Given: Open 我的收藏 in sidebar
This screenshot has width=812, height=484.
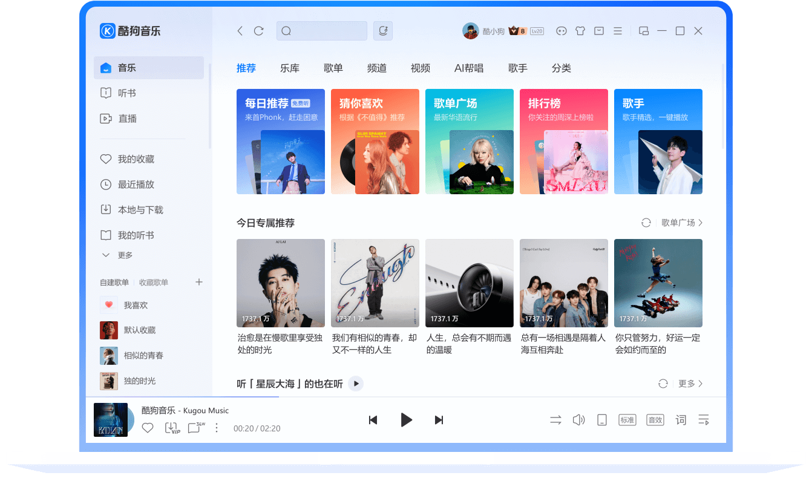Looking at the screenshot, I should pyautogui.click(x=136, y=159).
